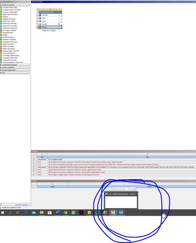Click the Status column header in Progress
Viewport: 196px width, 243px height.
click(52, 187)
